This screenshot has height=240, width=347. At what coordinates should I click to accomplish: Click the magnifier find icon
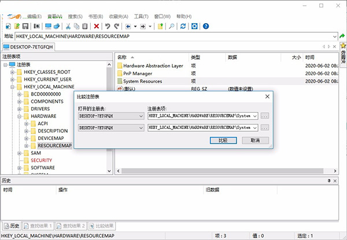pyautogui.click(x=172, y=26)
